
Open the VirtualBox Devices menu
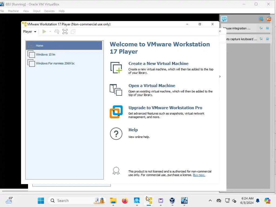tap(50, 11)
